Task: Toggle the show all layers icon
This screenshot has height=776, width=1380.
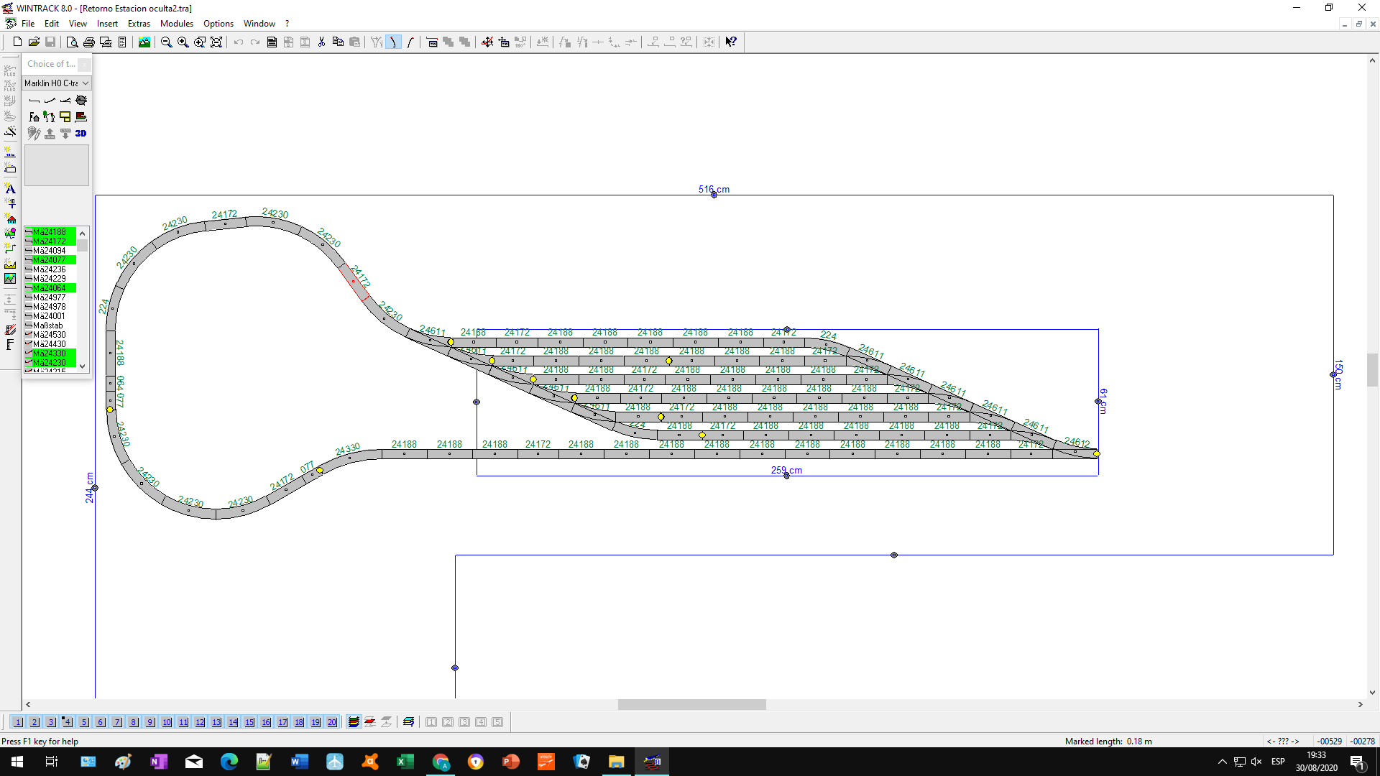Action: pyautogui.click(x=354, y=722)
